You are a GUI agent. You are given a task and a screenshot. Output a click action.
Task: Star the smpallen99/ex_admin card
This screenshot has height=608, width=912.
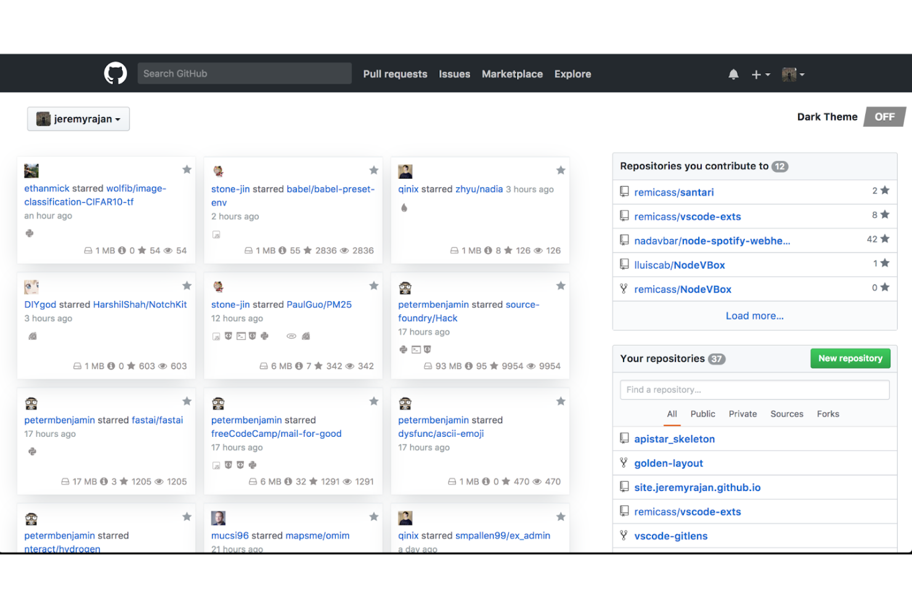point(560,517)
